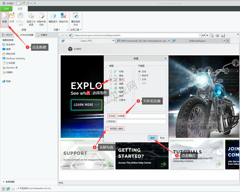This screenshot has width=240, height=192.
Task: Open the 文件 menu tab
Action: (6, 9)
